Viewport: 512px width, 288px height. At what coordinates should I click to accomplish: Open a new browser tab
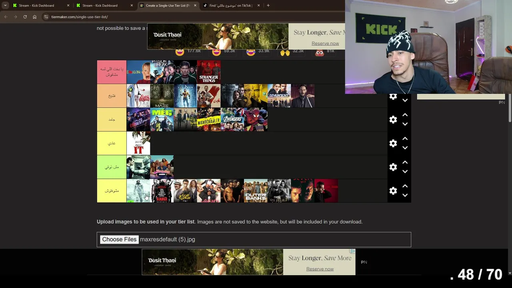coord(268,6)
